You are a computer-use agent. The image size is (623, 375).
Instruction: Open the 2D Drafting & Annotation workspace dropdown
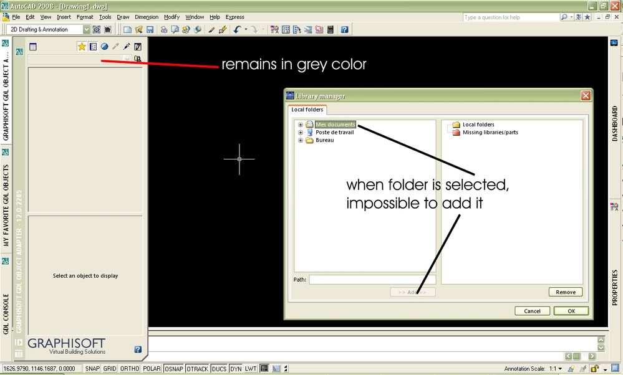coord(86,29)
